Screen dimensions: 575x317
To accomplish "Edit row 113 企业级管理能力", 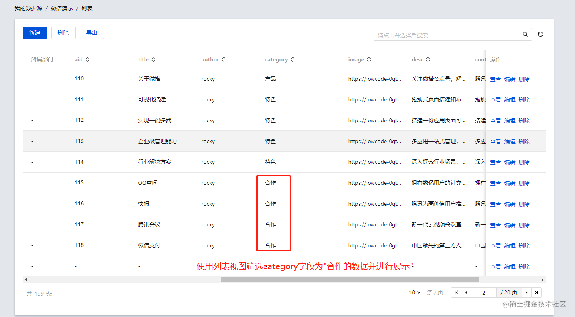I will [510, 142].
